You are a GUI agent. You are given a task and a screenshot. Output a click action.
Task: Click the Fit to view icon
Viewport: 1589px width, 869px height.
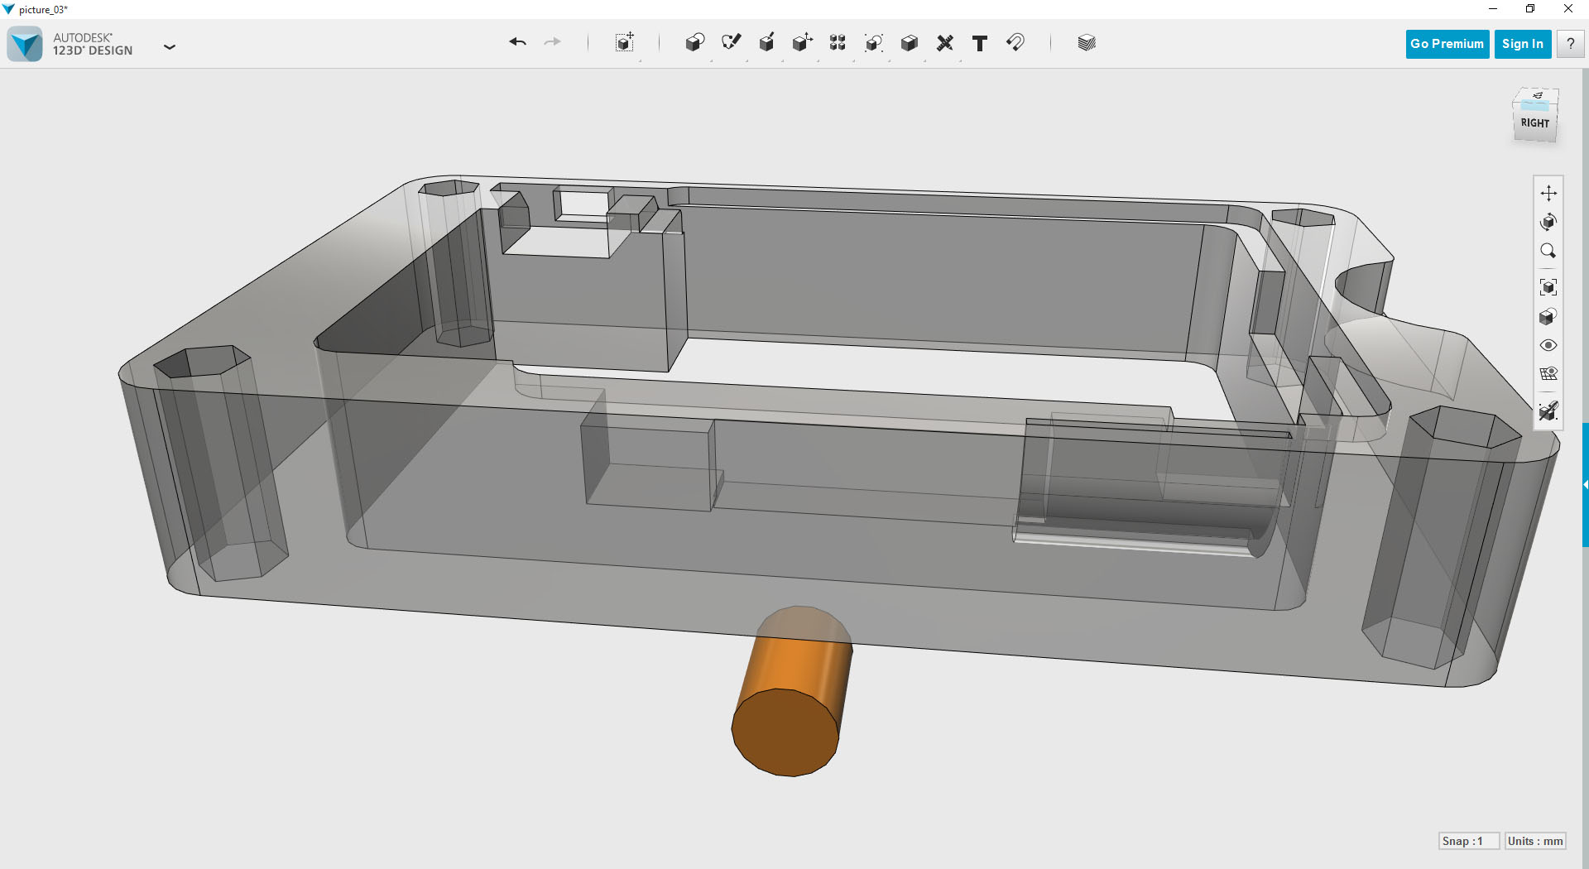coord(1548,287)
